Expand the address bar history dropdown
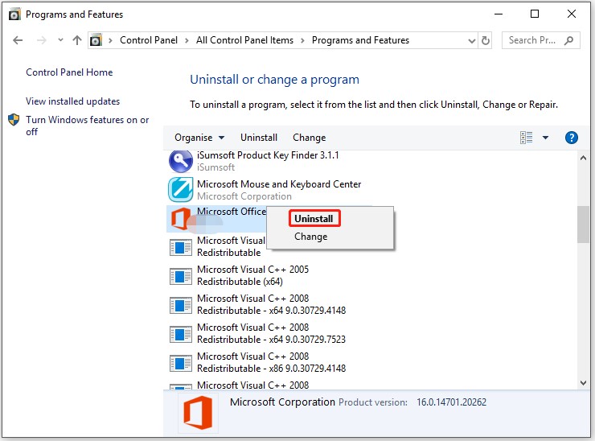Screen dimensions: 595x441 coord(472,41)
